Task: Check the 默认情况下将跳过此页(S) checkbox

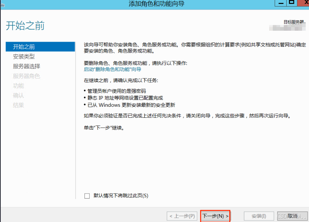Action: point(87,196)
